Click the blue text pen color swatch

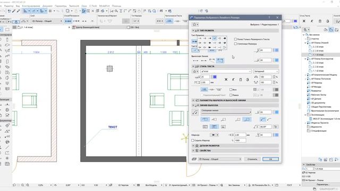215,77
